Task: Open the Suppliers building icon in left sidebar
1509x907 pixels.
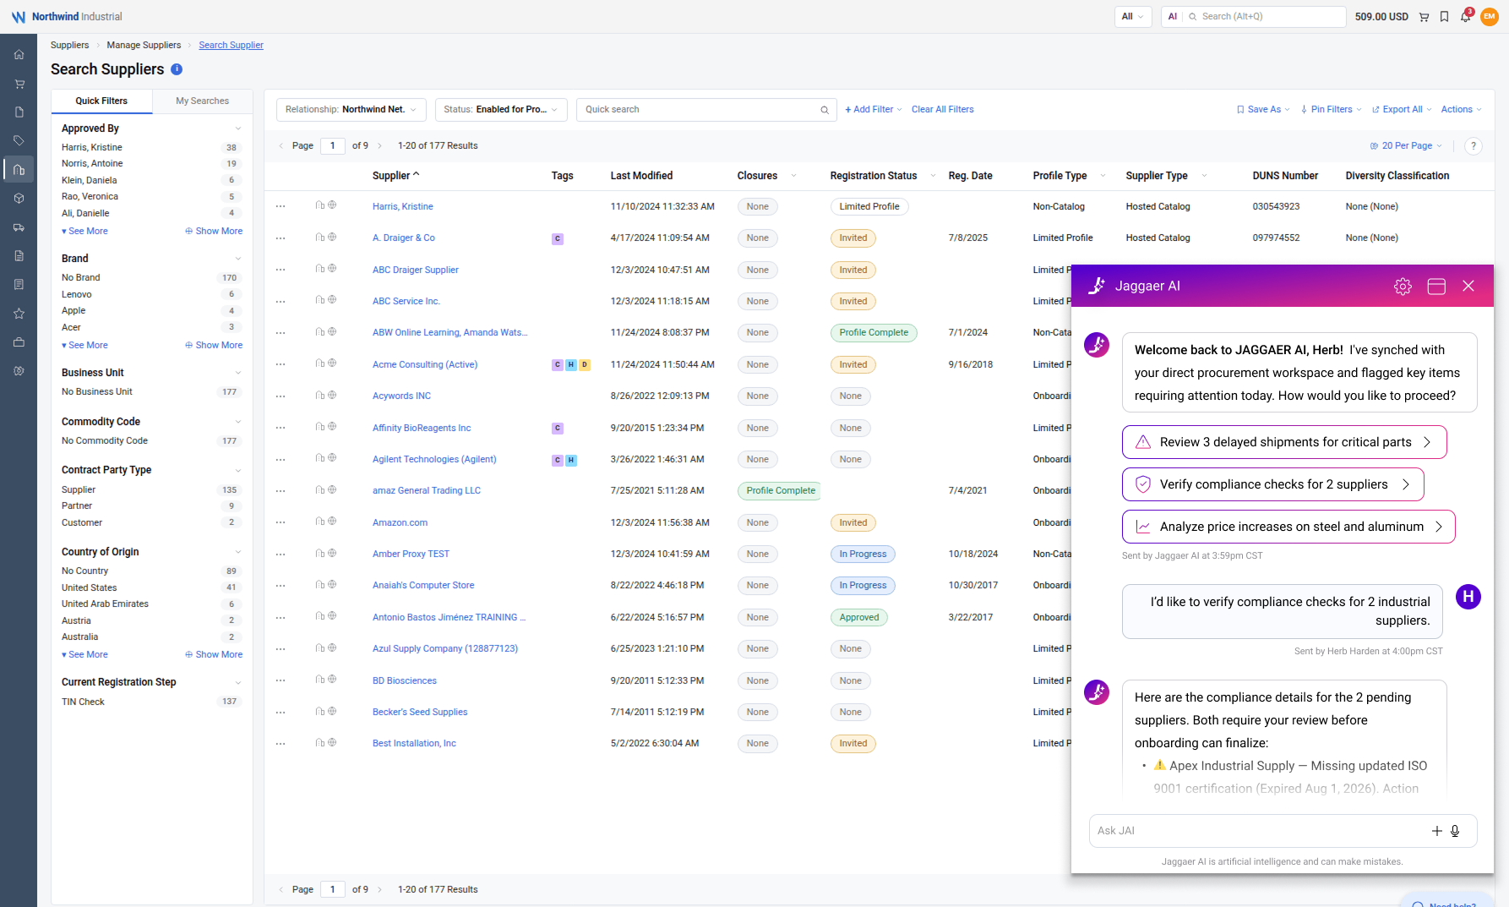Action: [x=19, y=169]
